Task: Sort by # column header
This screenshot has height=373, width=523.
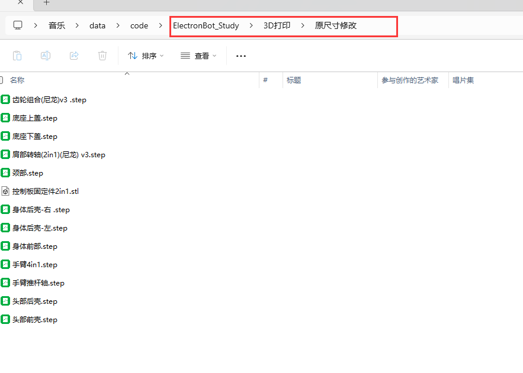Action: click(265, 80)
